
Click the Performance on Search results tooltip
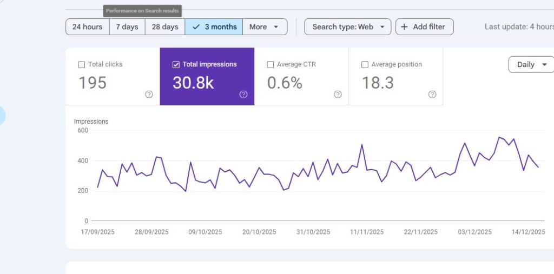pyautogui.click(x=142, y=11)
